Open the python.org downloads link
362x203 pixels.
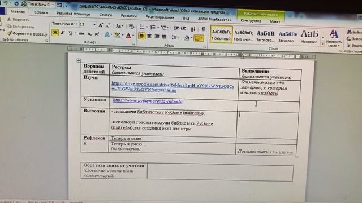tap(148, 101)
